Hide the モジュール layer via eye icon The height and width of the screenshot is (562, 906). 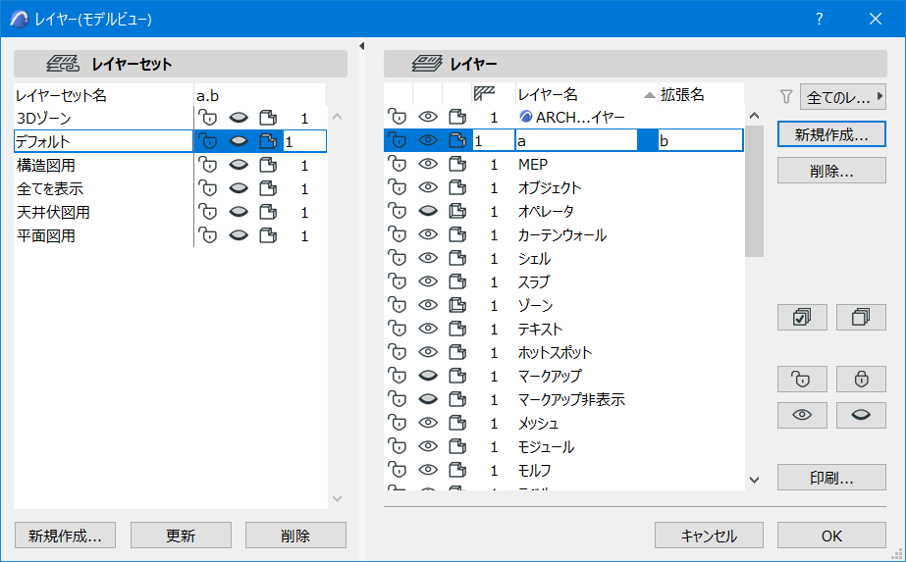pos(428,446)
